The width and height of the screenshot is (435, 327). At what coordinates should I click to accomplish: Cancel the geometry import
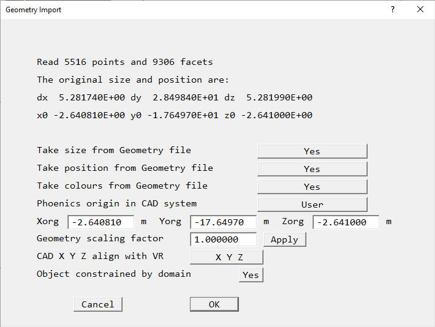pos(97,304)
